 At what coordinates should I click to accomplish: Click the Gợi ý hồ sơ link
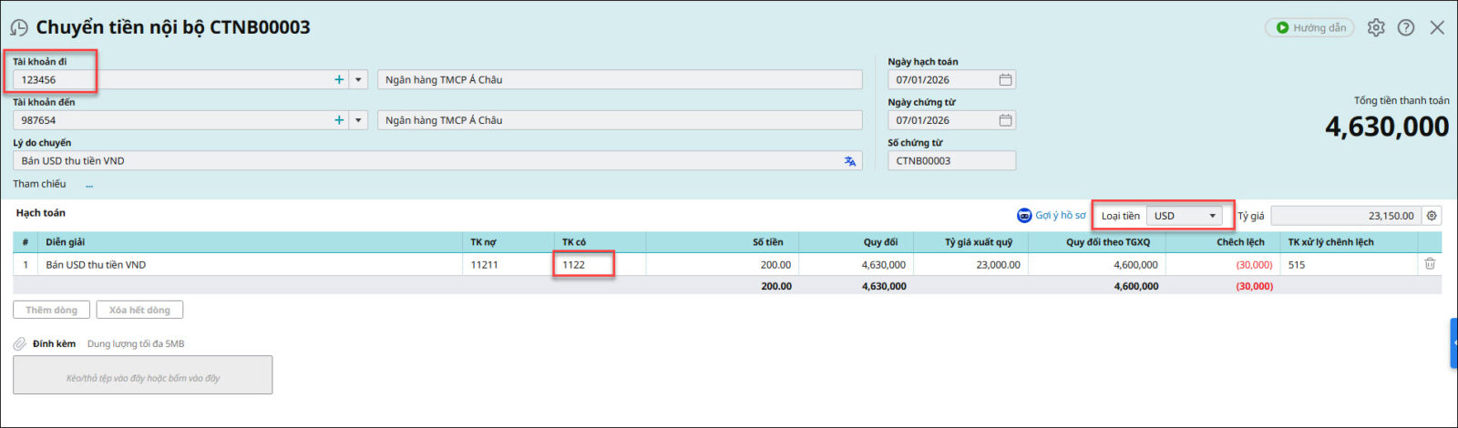(1052, 216)
